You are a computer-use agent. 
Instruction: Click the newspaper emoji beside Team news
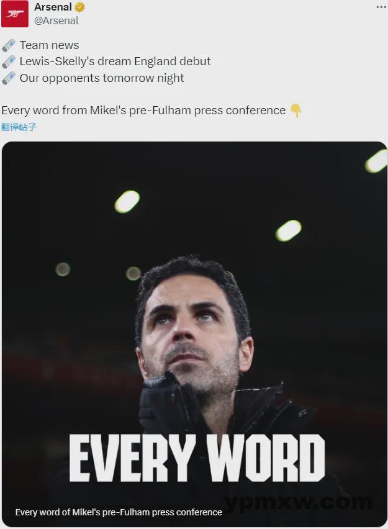(x=9, y=45)
